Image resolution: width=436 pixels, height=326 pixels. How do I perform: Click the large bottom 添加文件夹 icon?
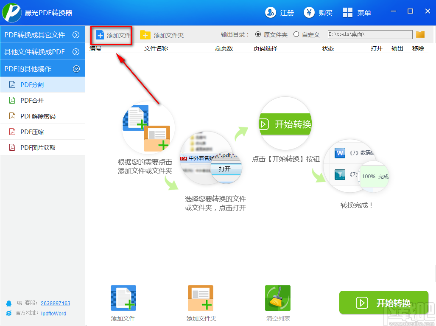click(201, 298)
